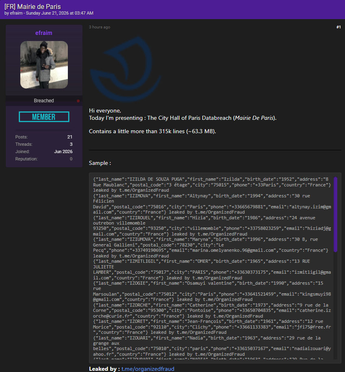The width and height of the screenshot is (345, 372).
Task: Click the scrollbar track below the purple thumb
Action: coord(336,305)
